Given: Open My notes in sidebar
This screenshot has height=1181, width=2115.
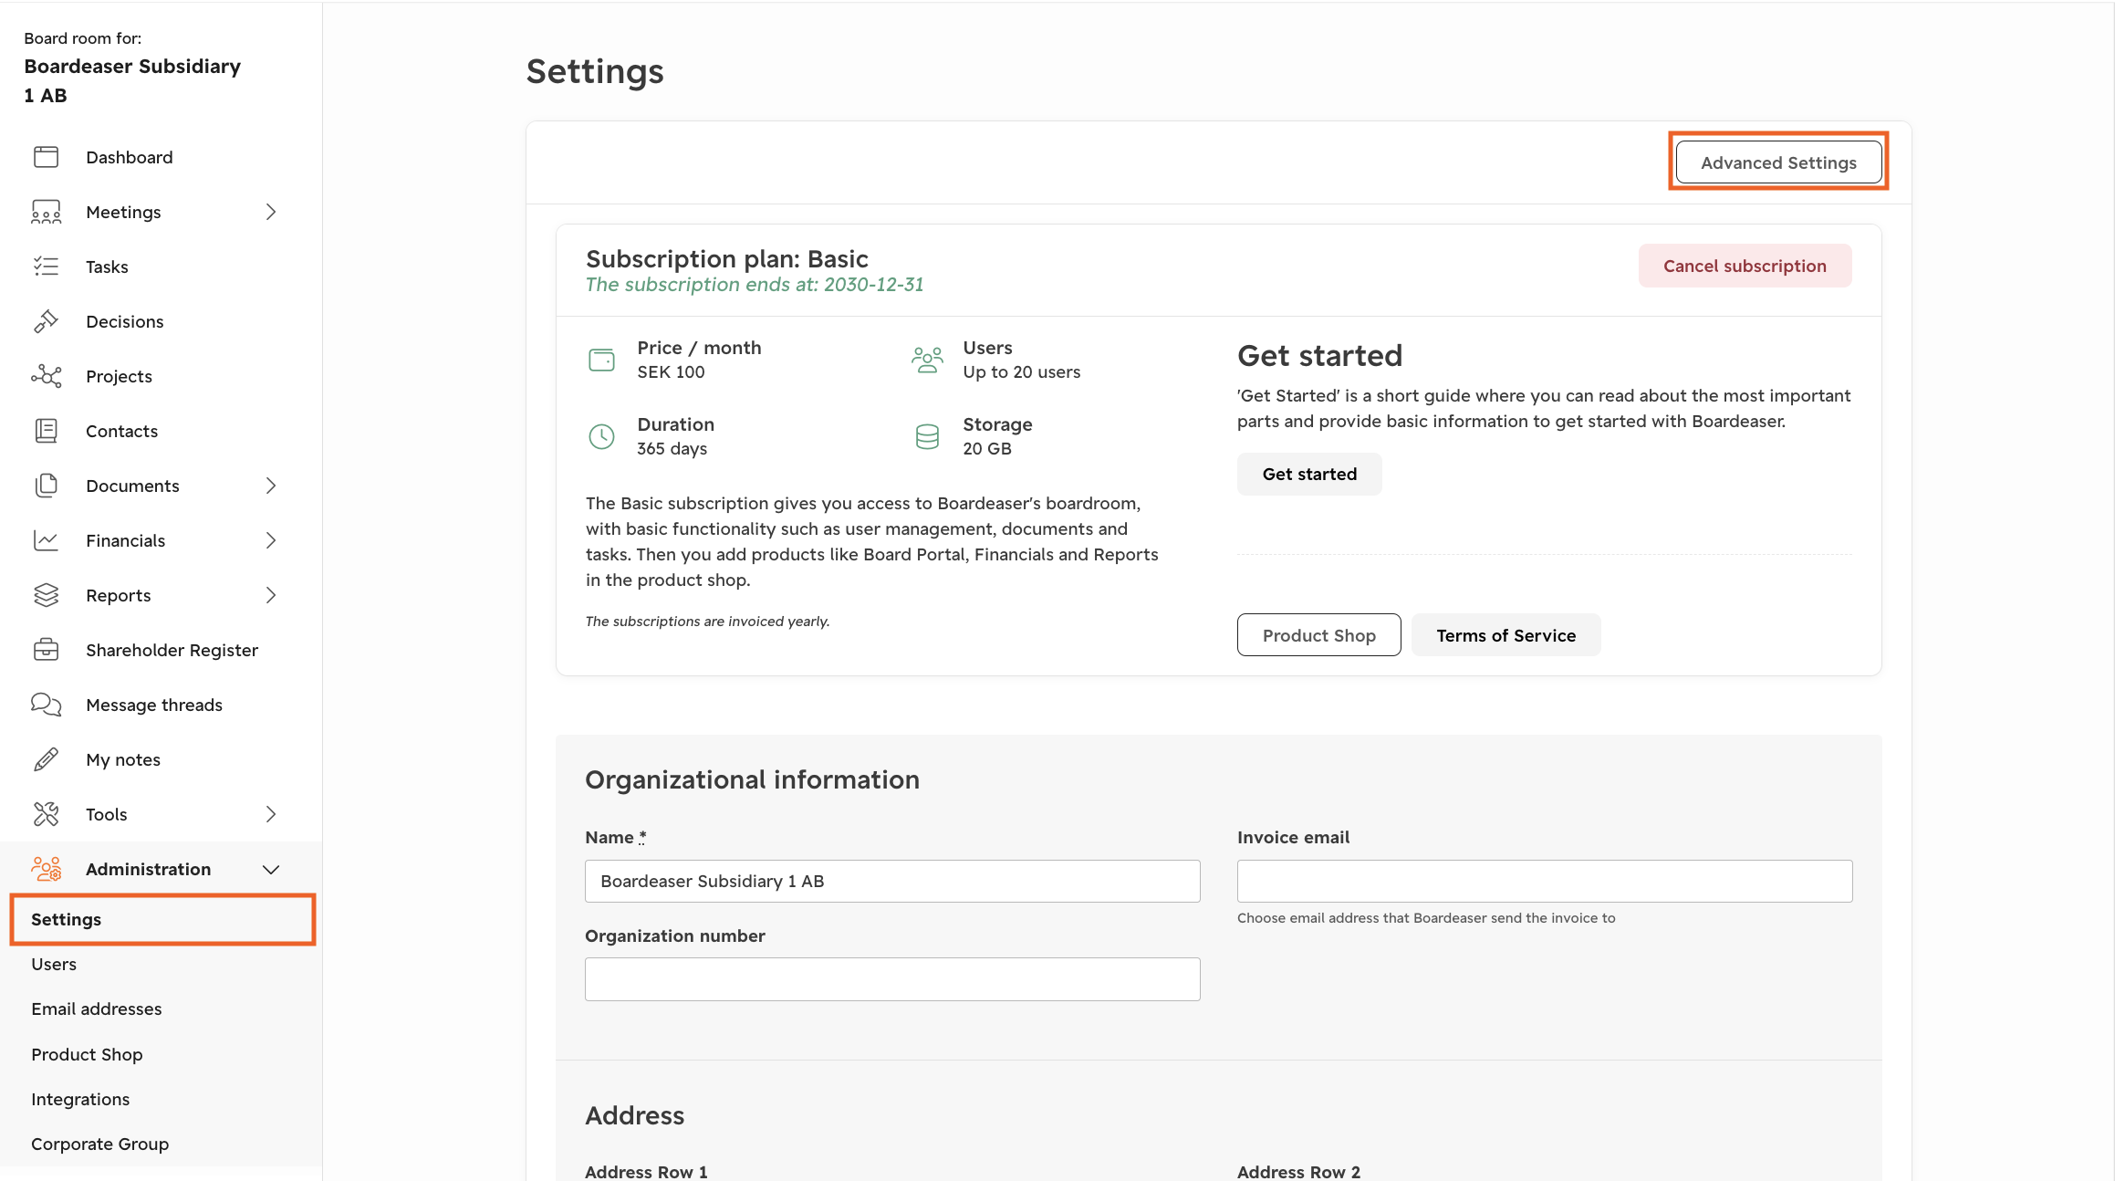Looking at the screenshot, I should click(x=123, y=759).
